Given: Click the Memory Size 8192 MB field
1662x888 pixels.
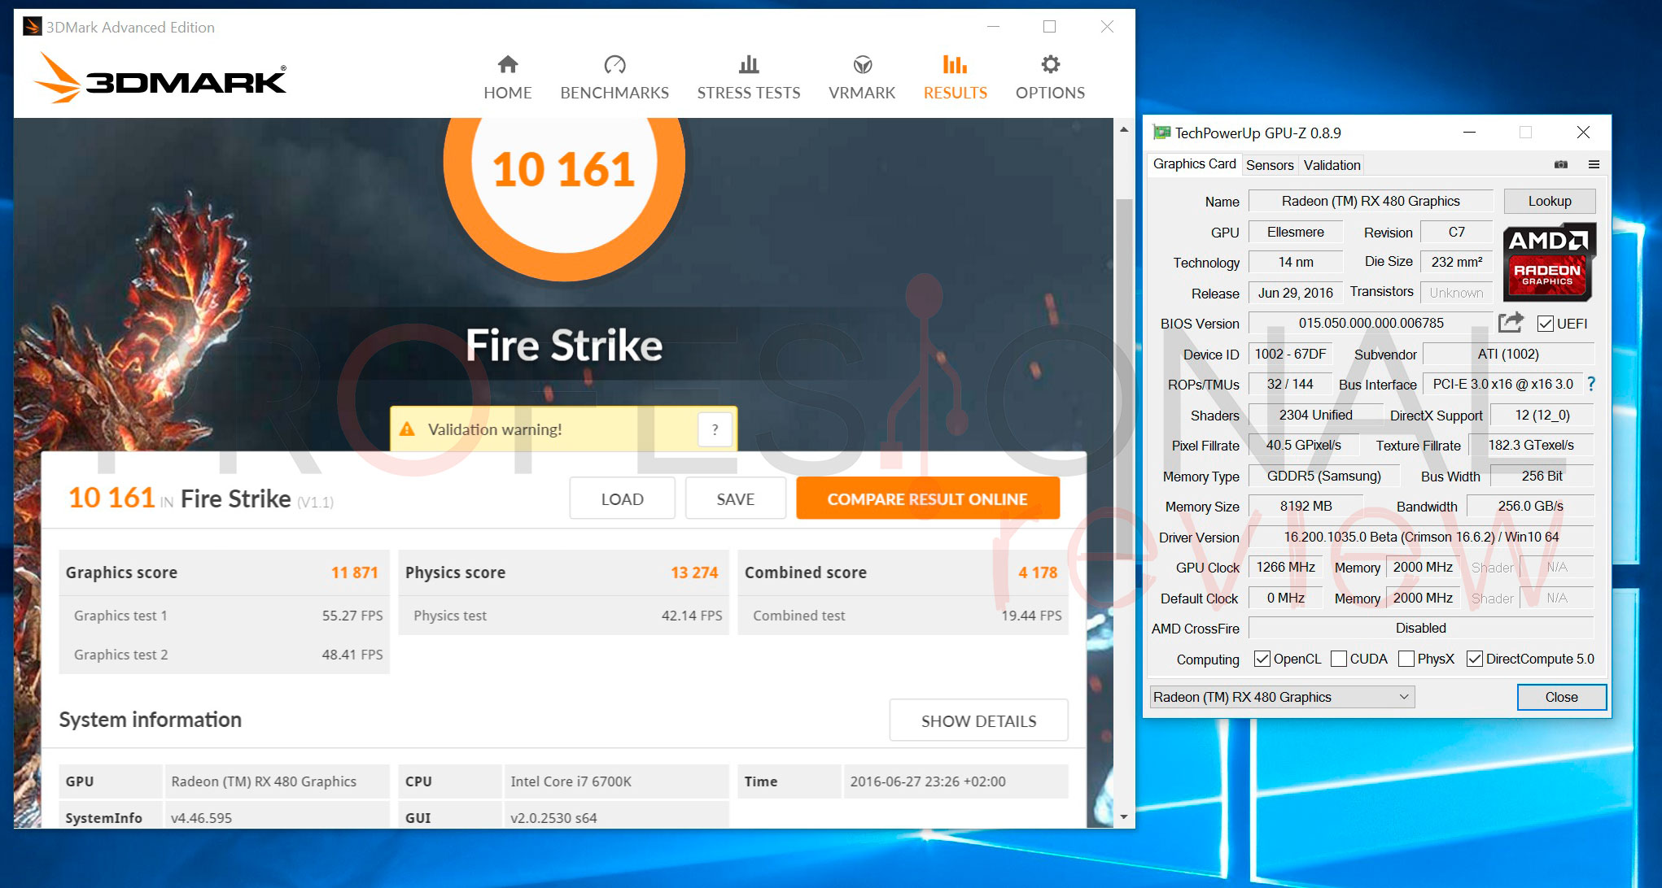Looking at the screenshot, I should [x=1306, y=506].
